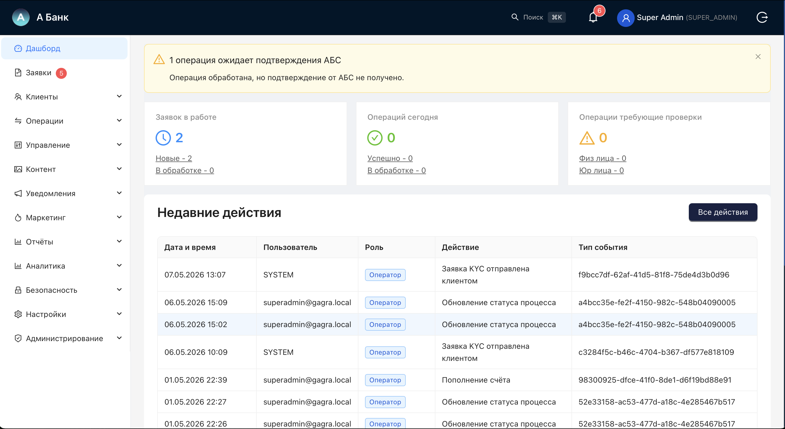Expand the Отчёты menu chevron
785x429 pixels.
(120, 241)
